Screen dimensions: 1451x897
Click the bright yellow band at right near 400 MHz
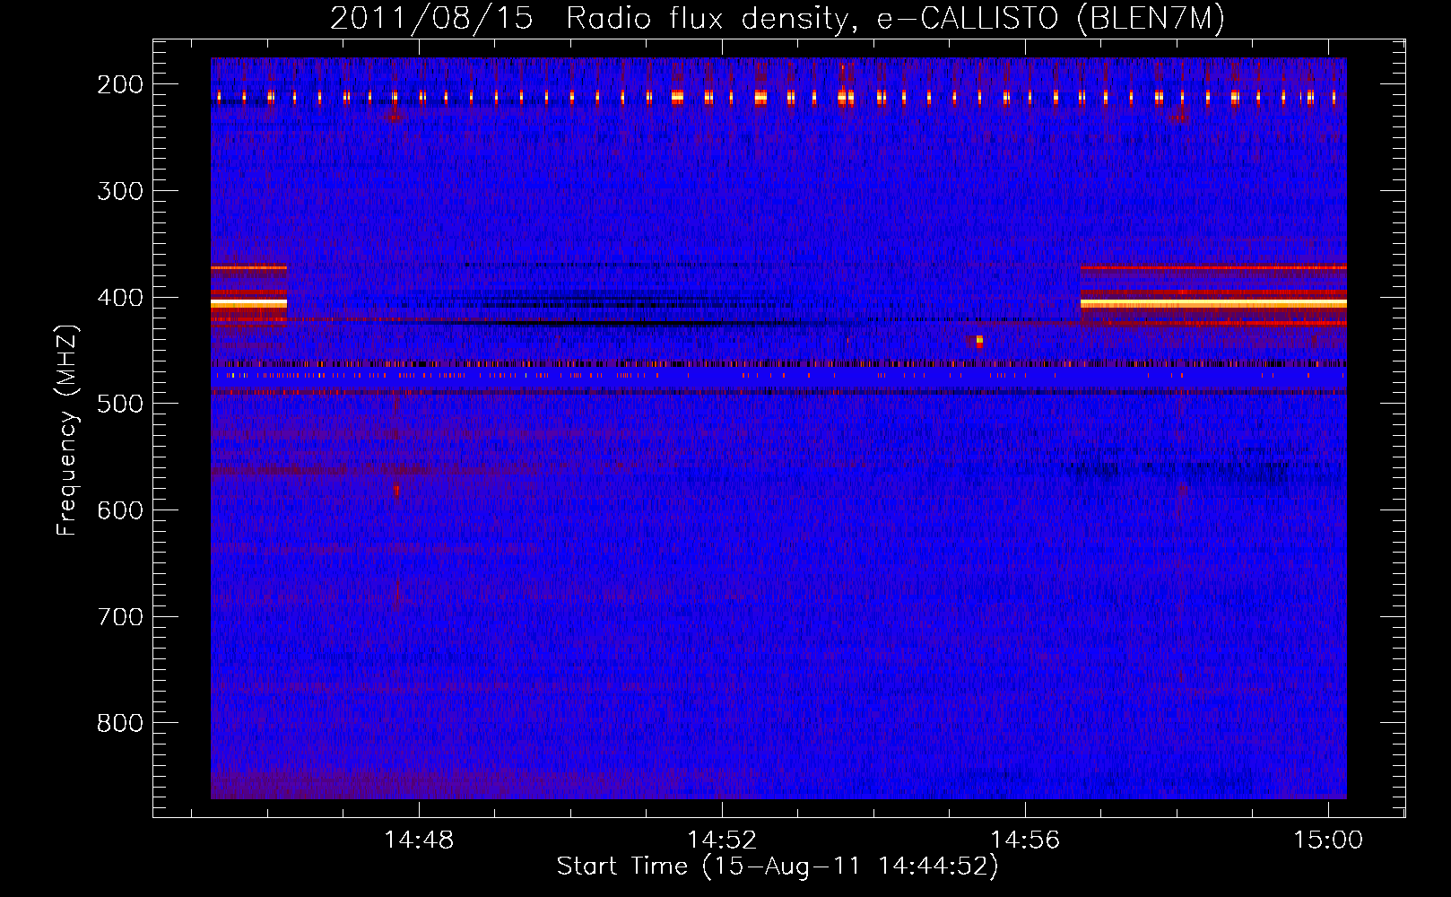pyautogui.click(x=1213, y=304)
